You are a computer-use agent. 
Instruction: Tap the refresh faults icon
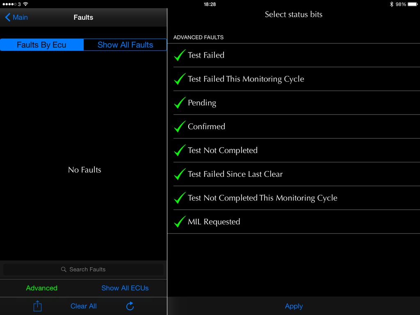click(130, 306)
